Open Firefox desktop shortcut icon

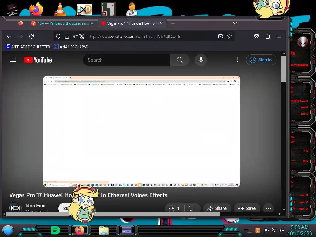[x=36, y=9]
